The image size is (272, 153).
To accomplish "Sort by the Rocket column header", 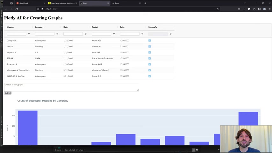I will [95, 27].
